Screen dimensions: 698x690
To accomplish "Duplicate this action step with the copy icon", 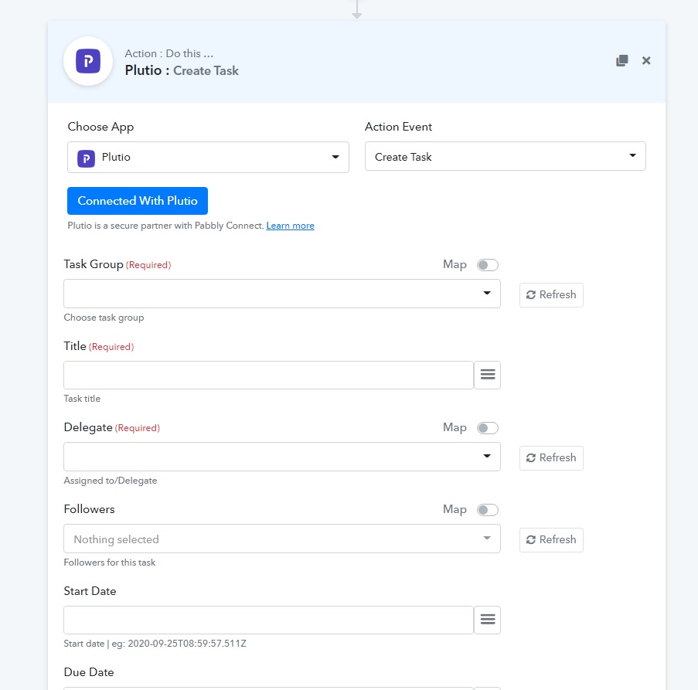I will click(x=622, y=60).
